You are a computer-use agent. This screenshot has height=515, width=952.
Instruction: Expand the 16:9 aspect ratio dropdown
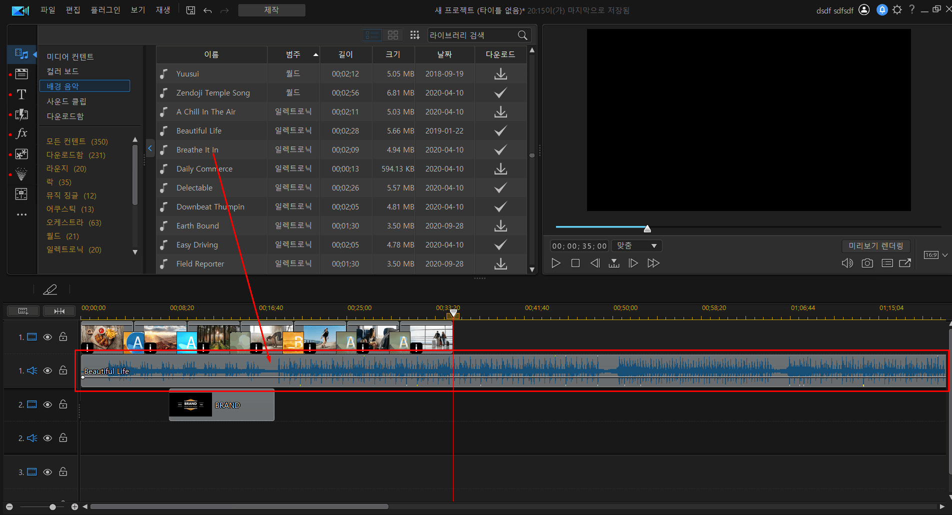(x=944, y=255)
